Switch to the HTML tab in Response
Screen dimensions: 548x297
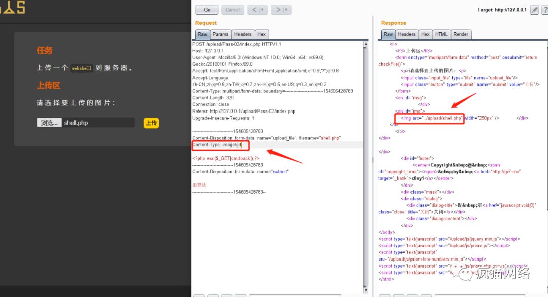(x=441, y=34)
